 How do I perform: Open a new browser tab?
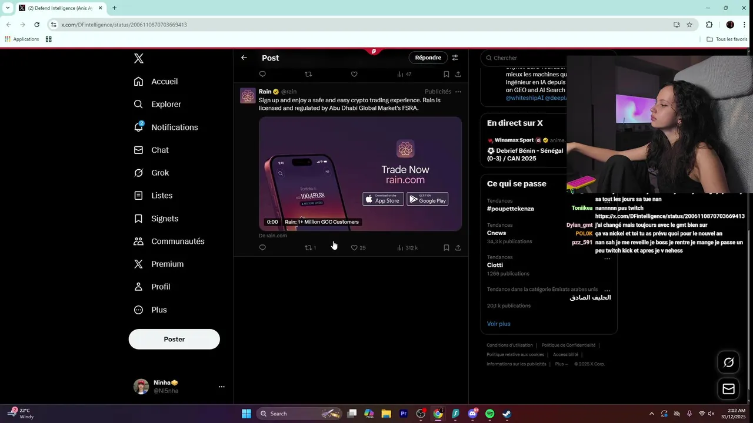click(114, 8)
